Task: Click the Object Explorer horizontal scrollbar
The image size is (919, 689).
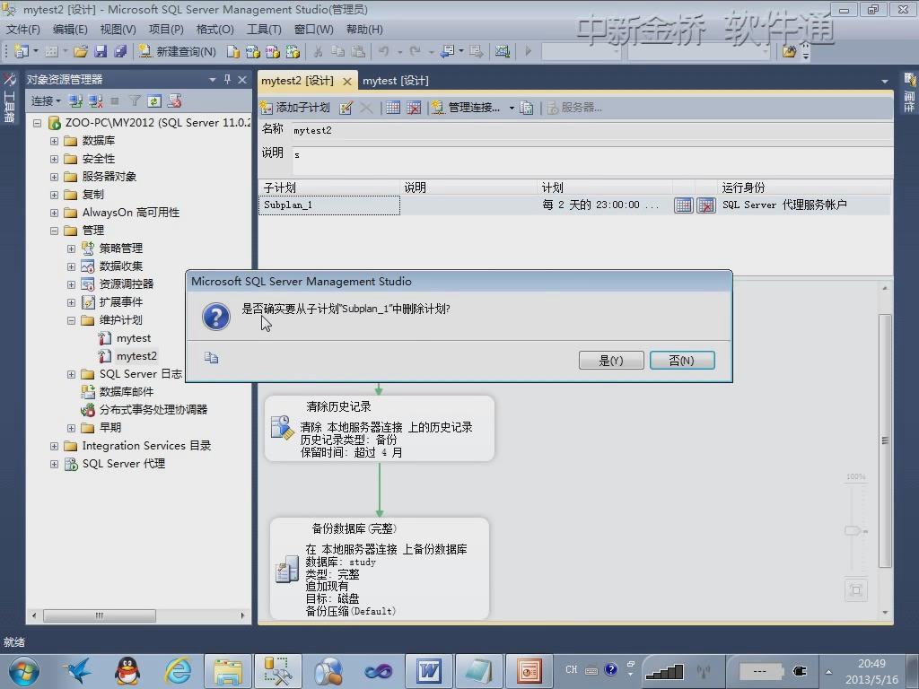Action: tap(99, 615)
